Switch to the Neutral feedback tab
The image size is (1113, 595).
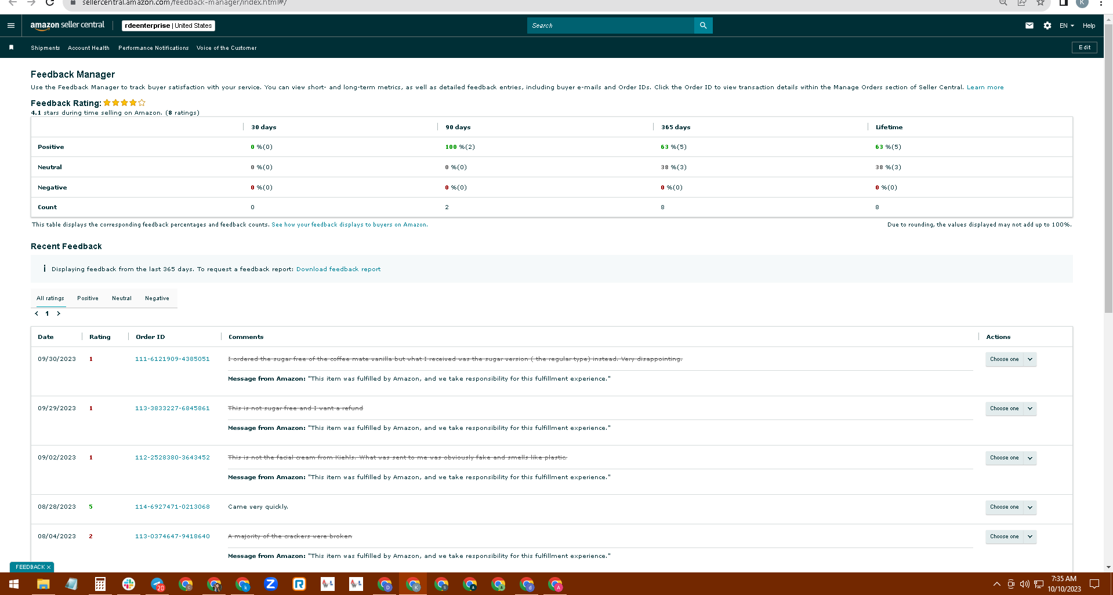click(122, 298)
